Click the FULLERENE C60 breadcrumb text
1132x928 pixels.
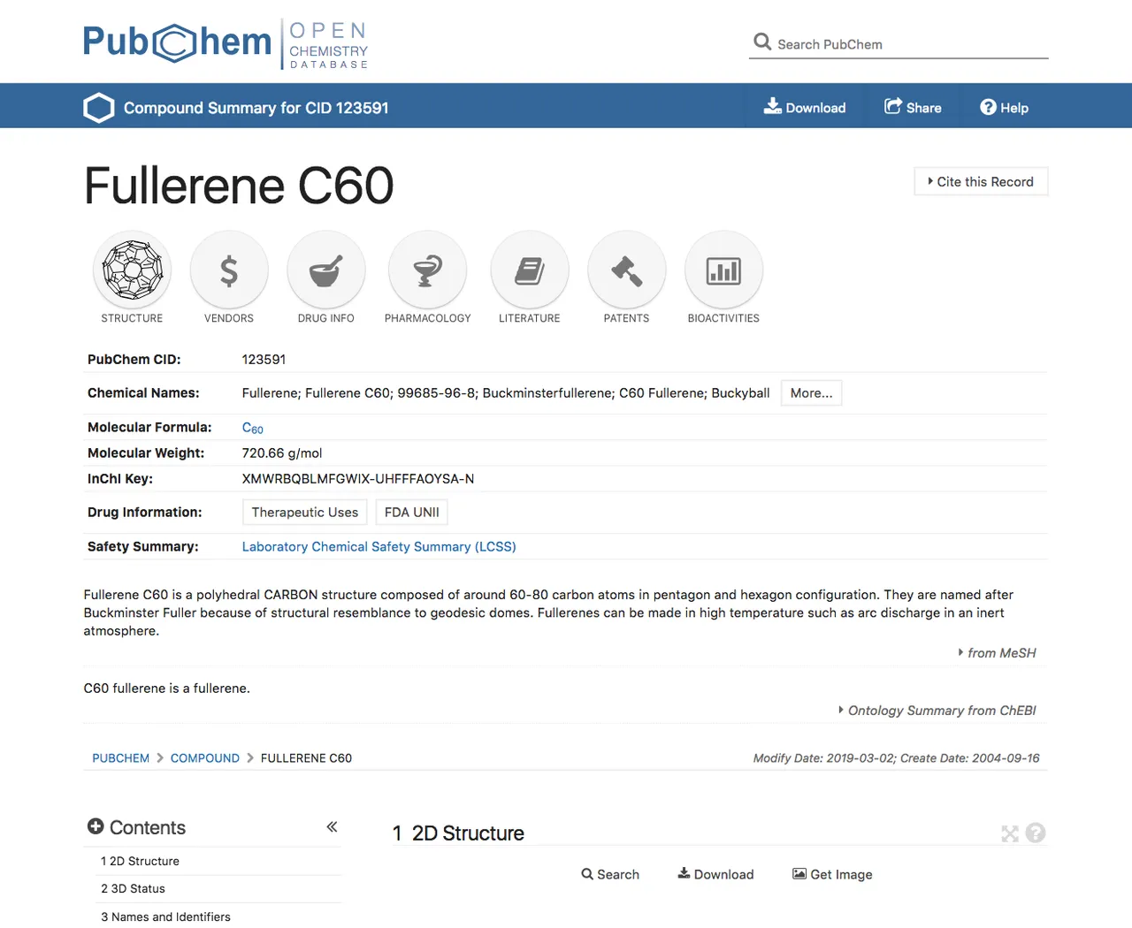point(306,758)
